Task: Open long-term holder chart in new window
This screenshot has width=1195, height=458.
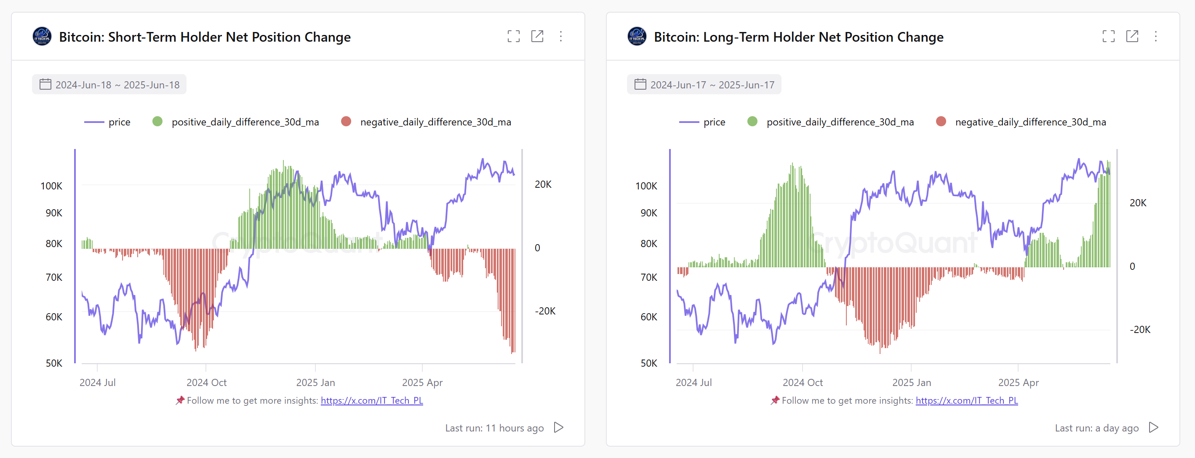Action: [x=1133, y=36]
